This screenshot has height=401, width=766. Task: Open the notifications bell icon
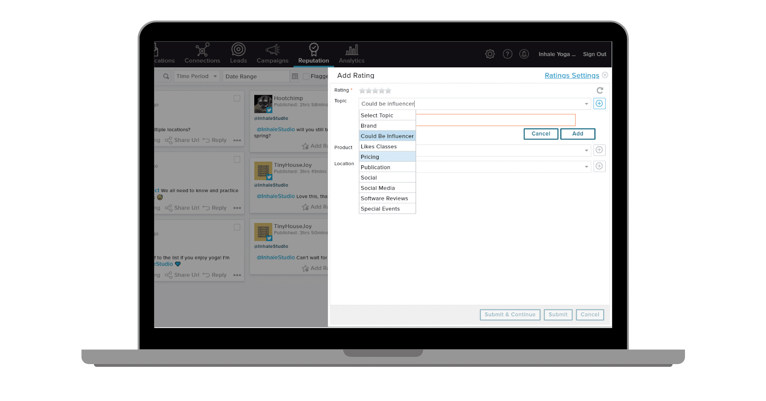pyautogui.click(x=524, y=54)
